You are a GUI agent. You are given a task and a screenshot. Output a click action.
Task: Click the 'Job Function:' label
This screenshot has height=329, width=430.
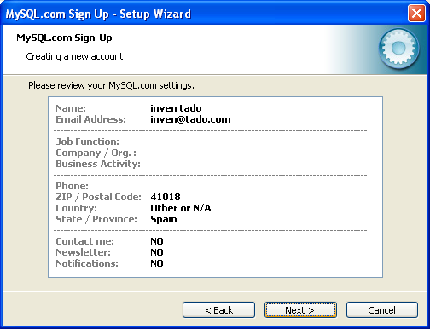tap(88, 141)
